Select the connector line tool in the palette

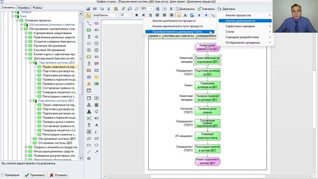click(89, 23)
